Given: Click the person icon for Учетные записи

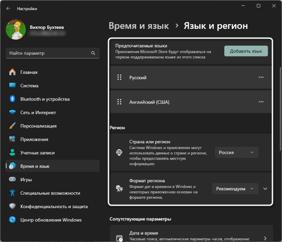Looking at the screenshot, I should tap(13, 152).
